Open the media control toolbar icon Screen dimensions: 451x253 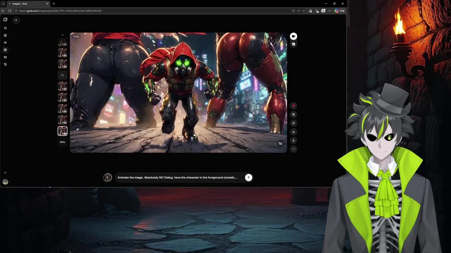(x=310, y=11)
